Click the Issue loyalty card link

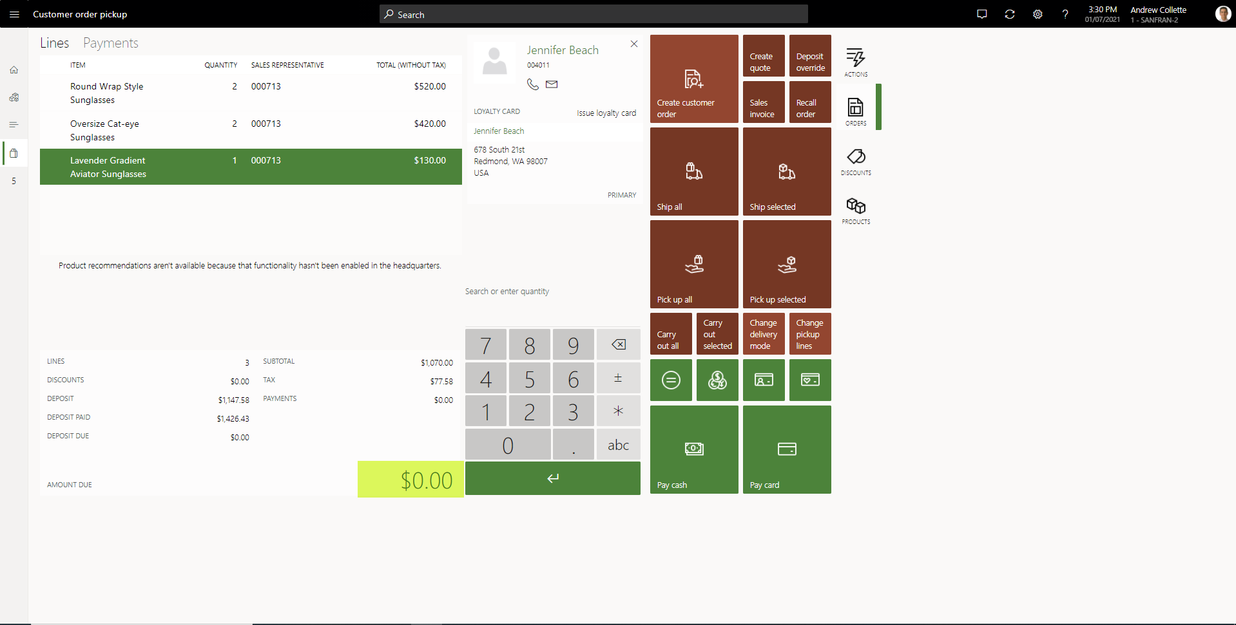[x=606, y=113]
